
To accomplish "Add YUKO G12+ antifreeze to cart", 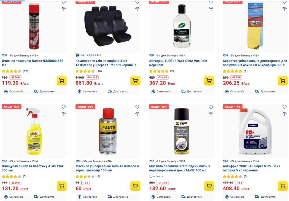I will (283, 186).
